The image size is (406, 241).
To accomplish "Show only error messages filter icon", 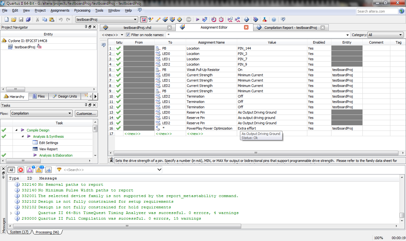I will click(x=21, y=170).
